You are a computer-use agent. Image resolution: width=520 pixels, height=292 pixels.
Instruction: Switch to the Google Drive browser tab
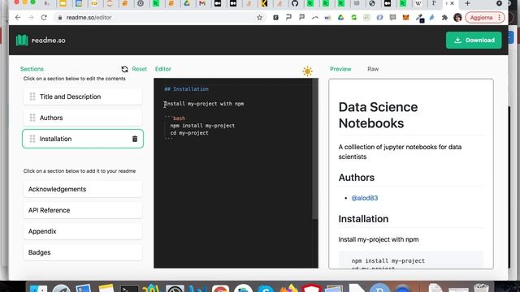point(187,3)
